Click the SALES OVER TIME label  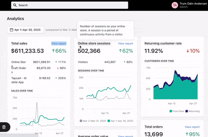click(x=22, y=91)
